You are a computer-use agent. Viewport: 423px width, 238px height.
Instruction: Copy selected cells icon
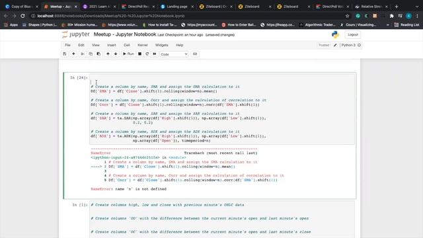[91, 54]
